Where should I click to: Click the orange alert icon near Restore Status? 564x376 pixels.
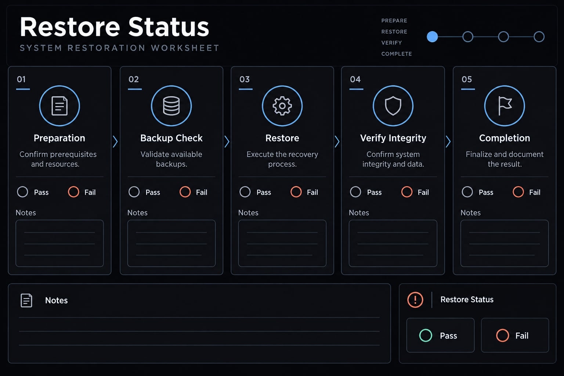click(x=415, y=300)
